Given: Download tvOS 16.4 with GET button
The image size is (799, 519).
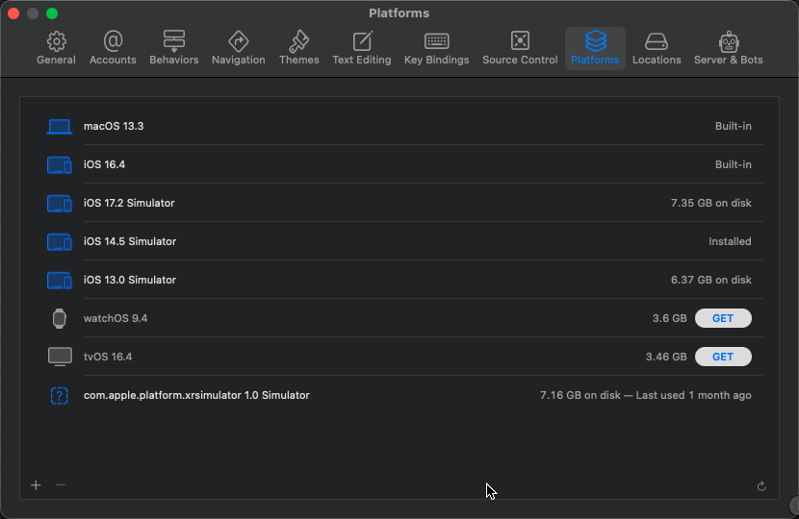Looking at the screenshot, I should (723, 357).
